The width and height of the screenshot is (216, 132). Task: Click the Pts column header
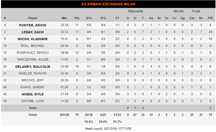77,18
